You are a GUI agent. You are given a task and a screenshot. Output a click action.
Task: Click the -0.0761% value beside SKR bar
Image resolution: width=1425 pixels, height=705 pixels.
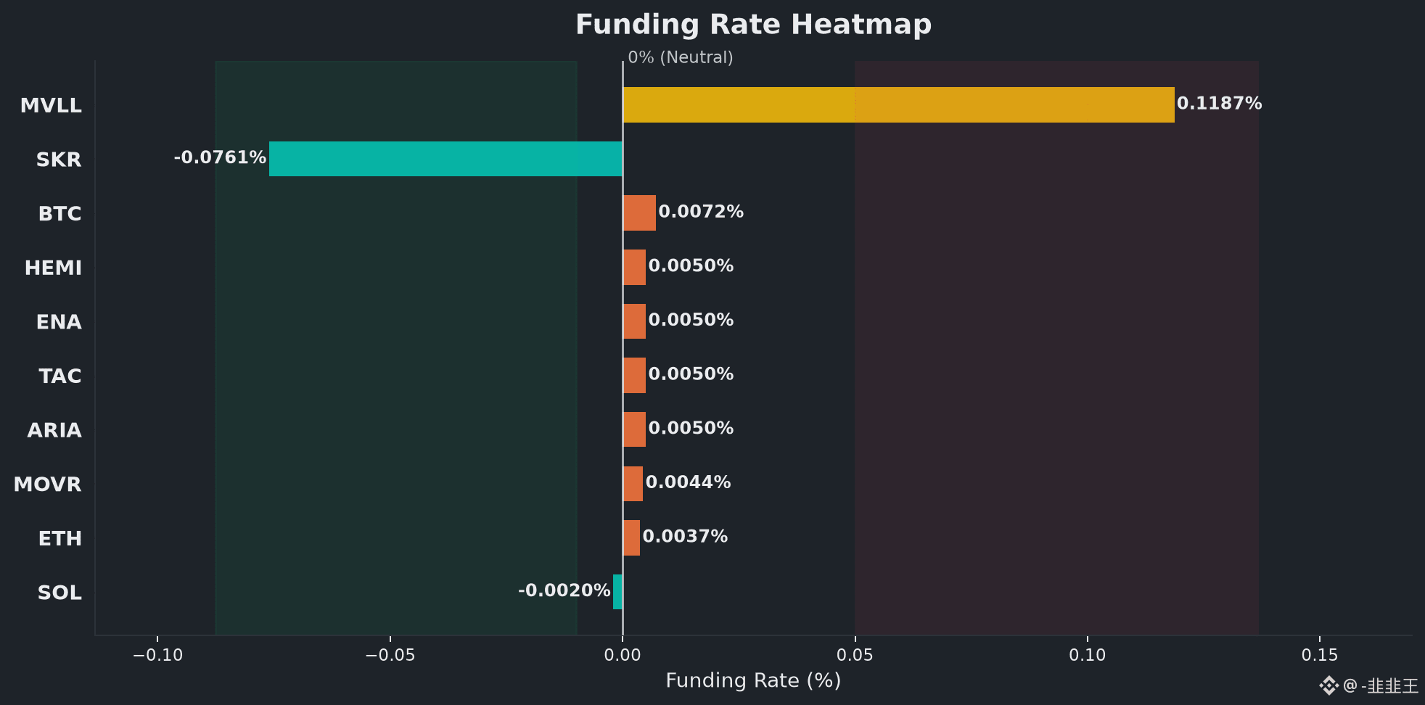[x=220, y=157]
